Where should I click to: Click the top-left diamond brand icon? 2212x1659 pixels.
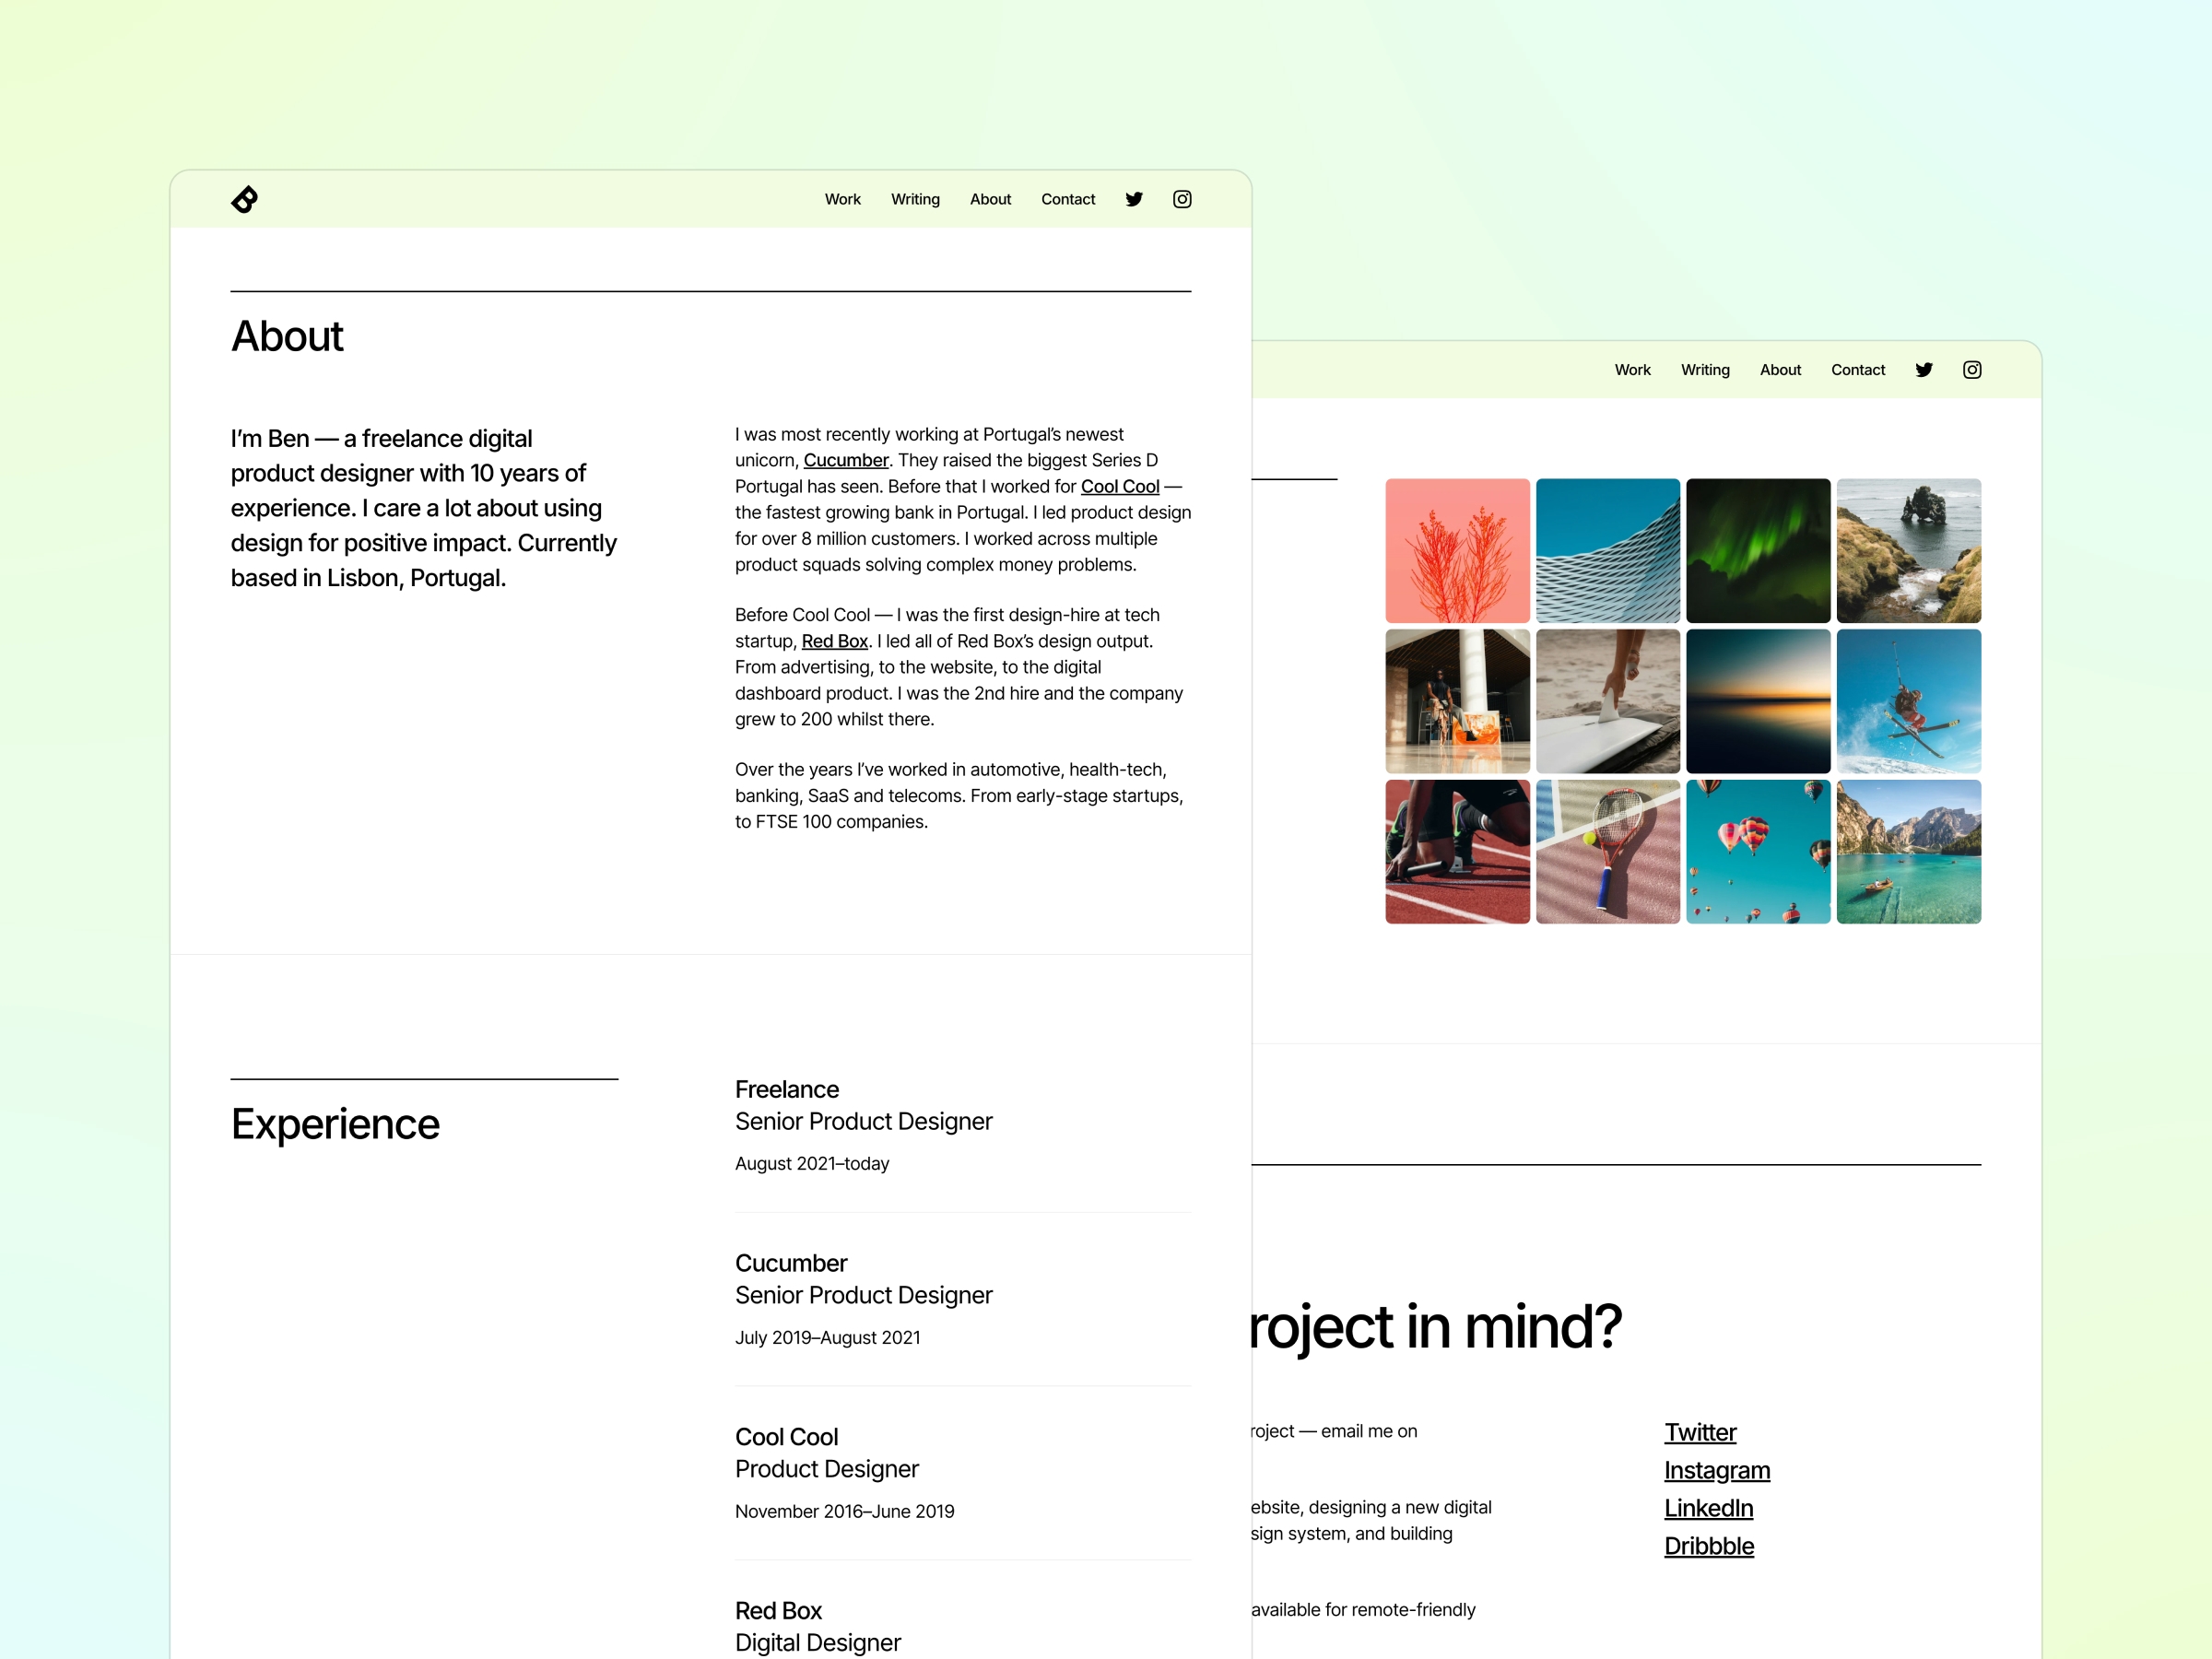click(x=245, y=199)
